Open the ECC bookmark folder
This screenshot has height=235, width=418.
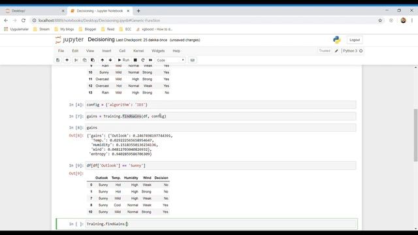(x=125, y=29)
